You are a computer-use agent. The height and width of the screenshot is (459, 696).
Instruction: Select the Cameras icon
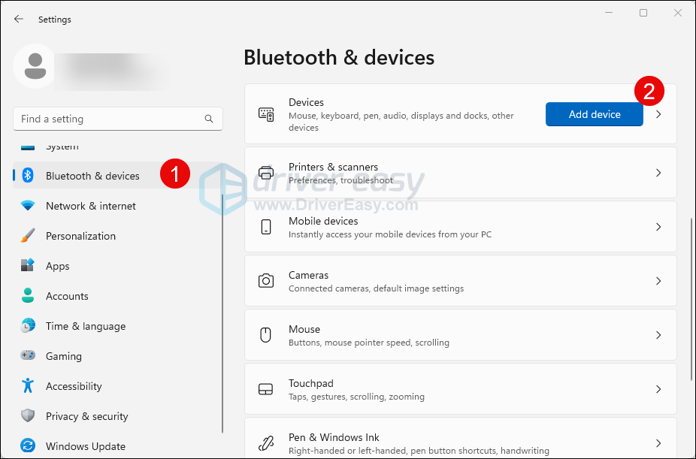[266, 280]
